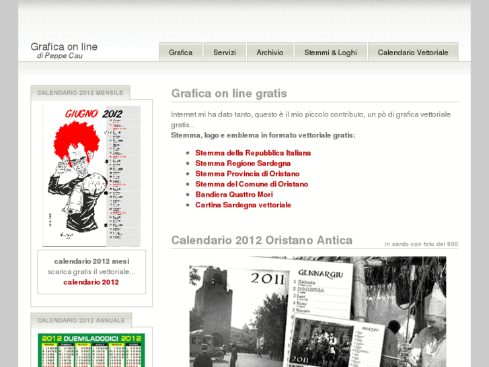Click the 'Stemma, logo e emblema' bold line
This screenshot has width=489, height=367.
click(x=263, y=135)
